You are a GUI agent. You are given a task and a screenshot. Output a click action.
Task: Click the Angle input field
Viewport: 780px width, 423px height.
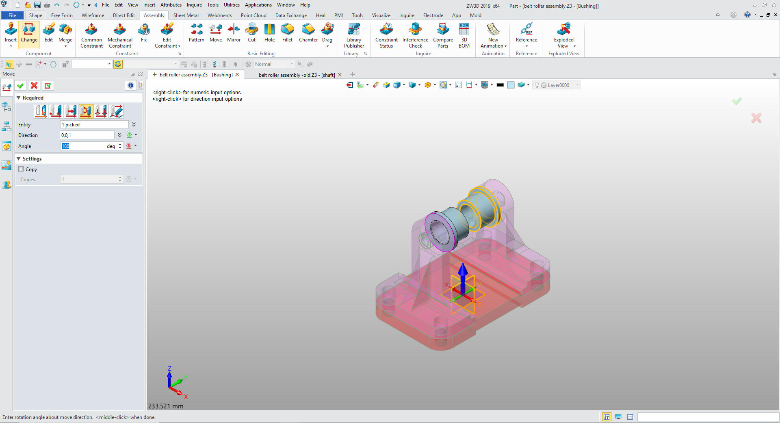[83, 146]
